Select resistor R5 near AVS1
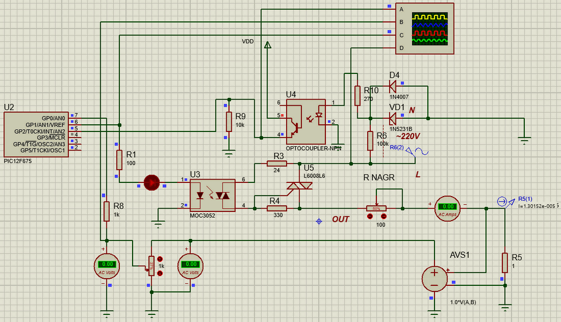The height and width of the screenshot is (322, 561). tap(505, 263)
